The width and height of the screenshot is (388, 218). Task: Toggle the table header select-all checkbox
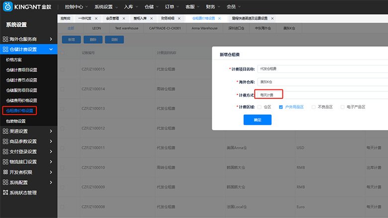pos(62,53)
